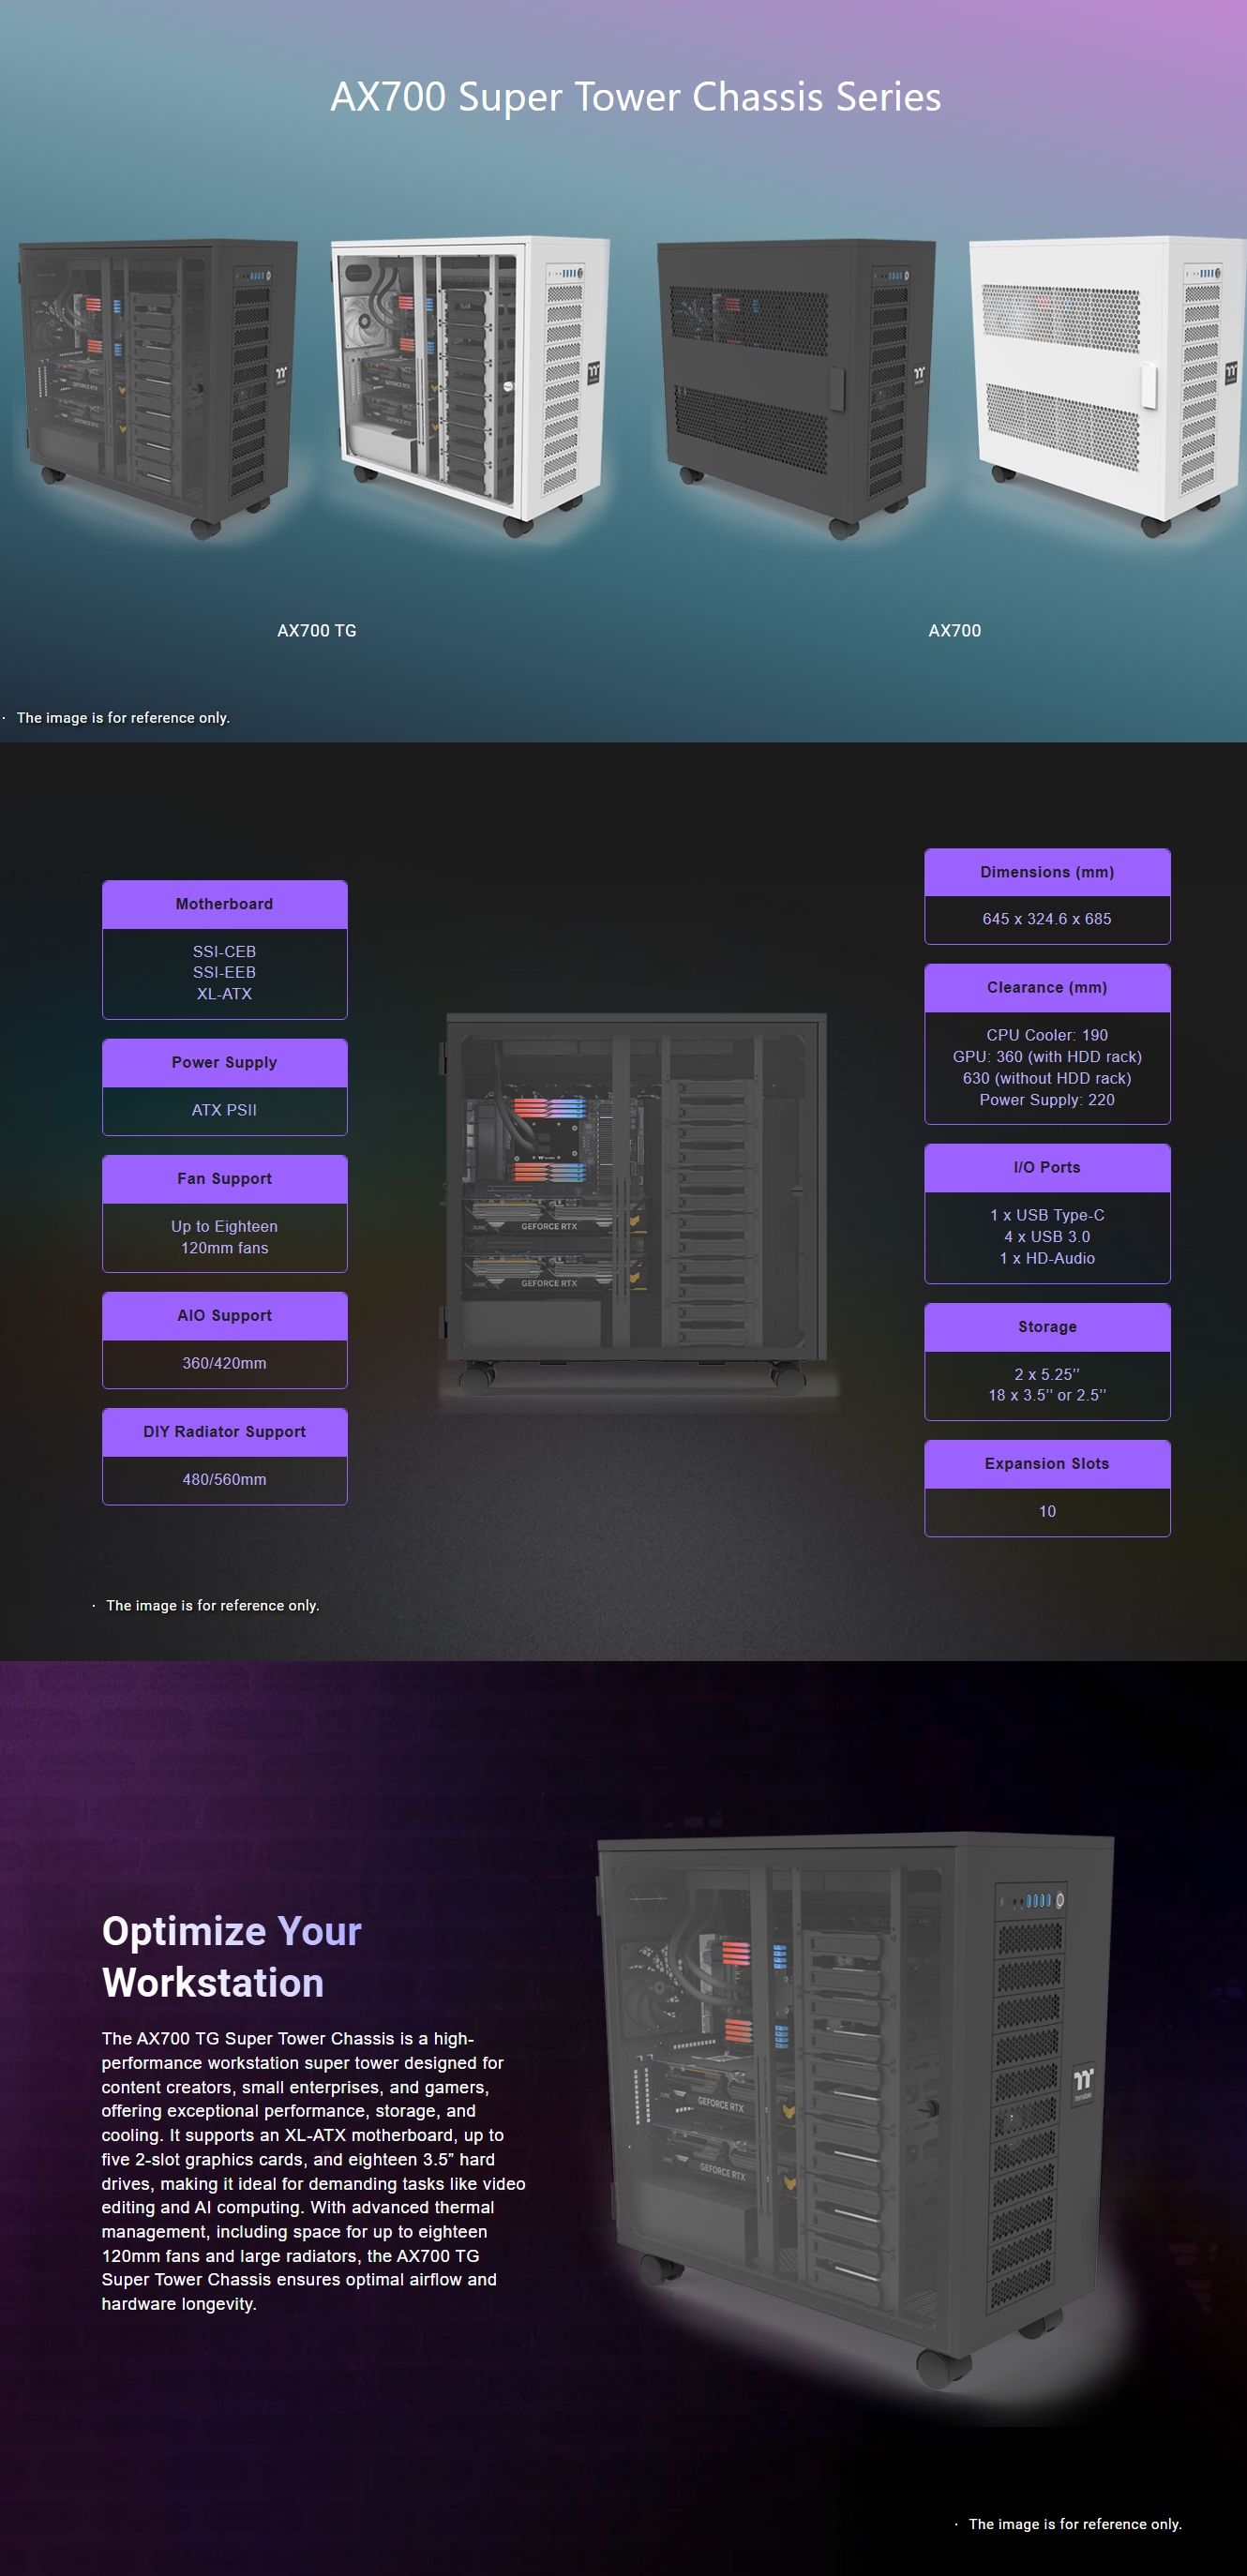Select the 'I/O Ports' card header

tap(1047, 1168)
